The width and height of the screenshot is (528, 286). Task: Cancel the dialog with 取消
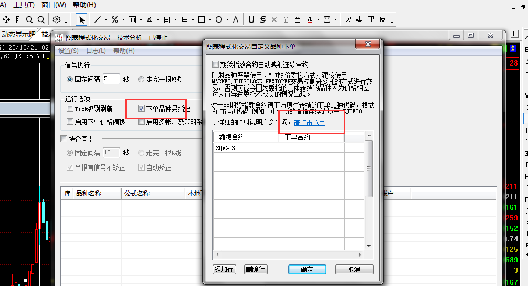tap(354, 269)
